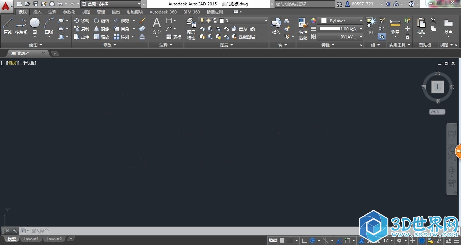Click the 旋转 (Rotate) command
This screenshot has height=245, width=461.
click(101, 21)
